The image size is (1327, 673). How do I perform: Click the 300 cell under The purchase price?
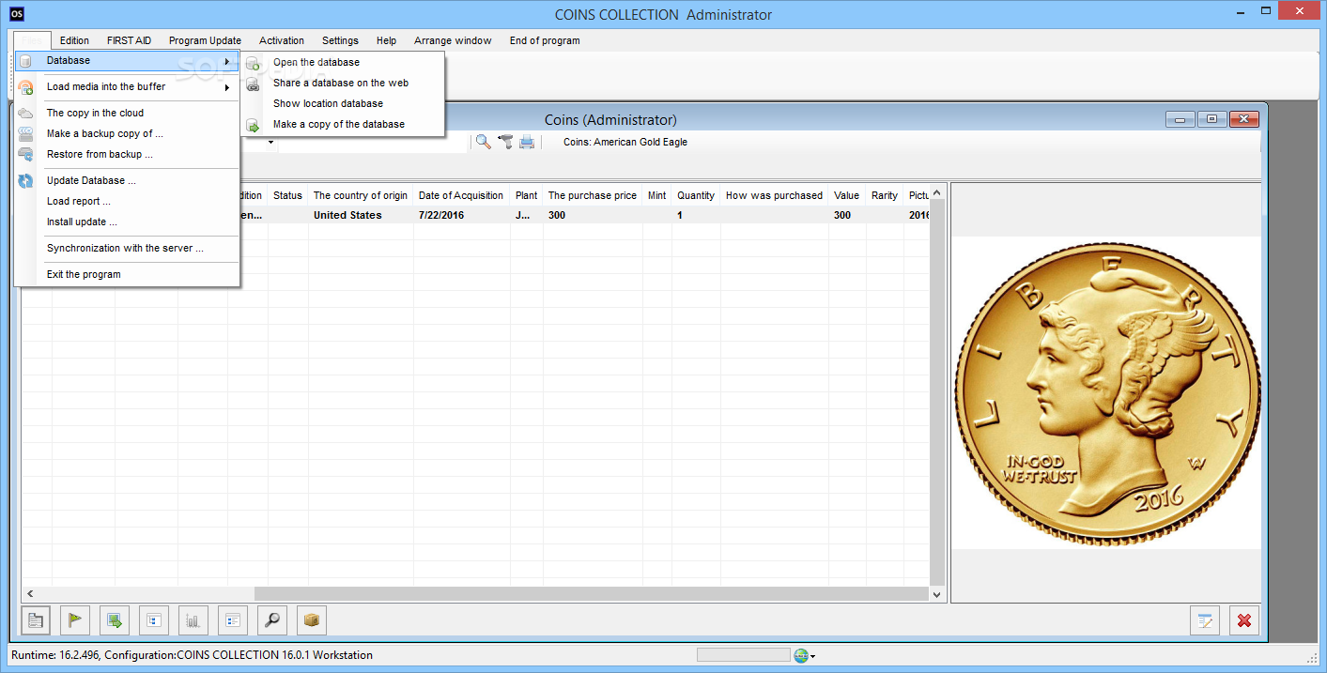point(593,215)
